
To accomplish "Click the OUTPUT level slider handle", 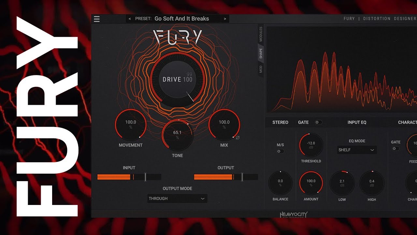I will [x=242, y=177].
